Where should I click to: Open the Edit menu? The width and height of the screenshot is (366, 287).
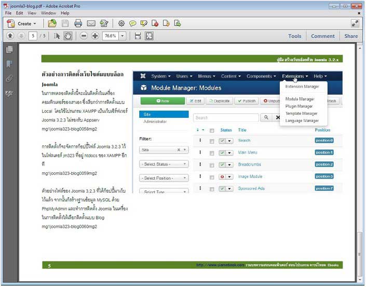pos(19,13)
